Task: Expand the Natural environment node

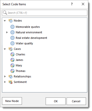Action: 7,32
